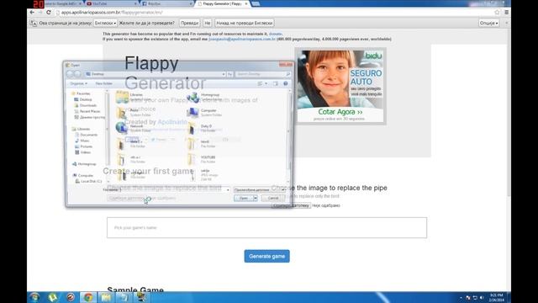Click the Search Desktop field
538x303 pixels.
[x=263, y=74]
